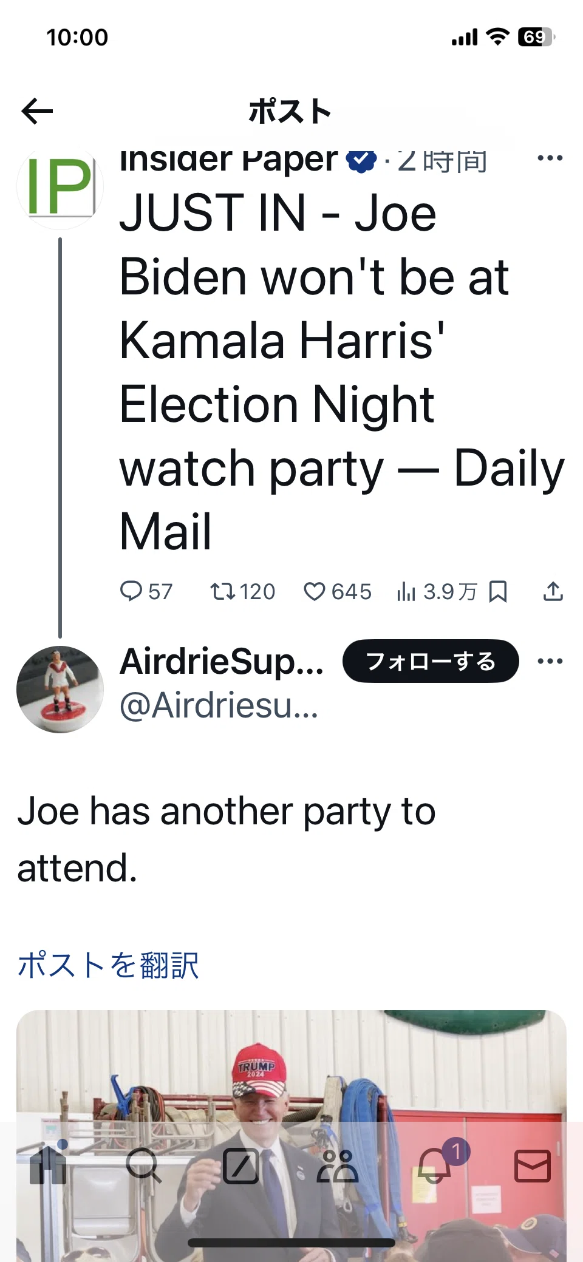Tap the back arrow

pos(37,111)
